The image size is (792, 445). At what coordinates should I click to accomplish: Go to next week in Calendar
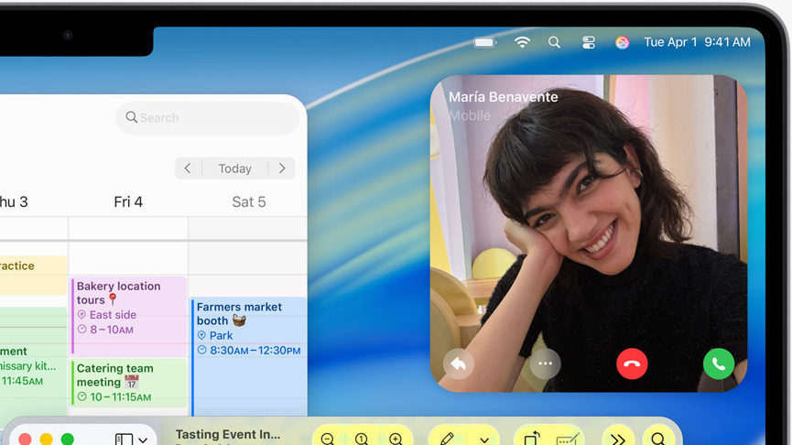pyautogui.click(x=282, y=168)
